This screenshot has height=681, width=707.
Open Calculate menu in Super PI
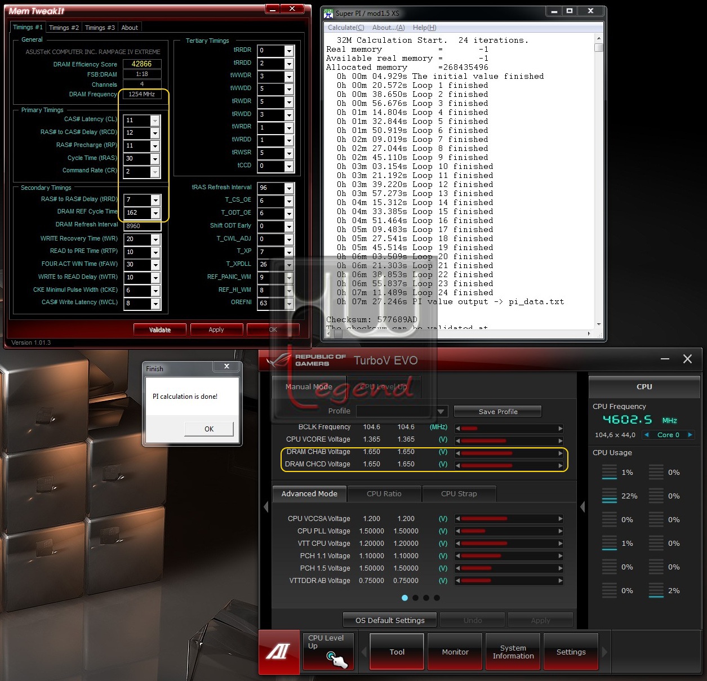click(346, 28)
